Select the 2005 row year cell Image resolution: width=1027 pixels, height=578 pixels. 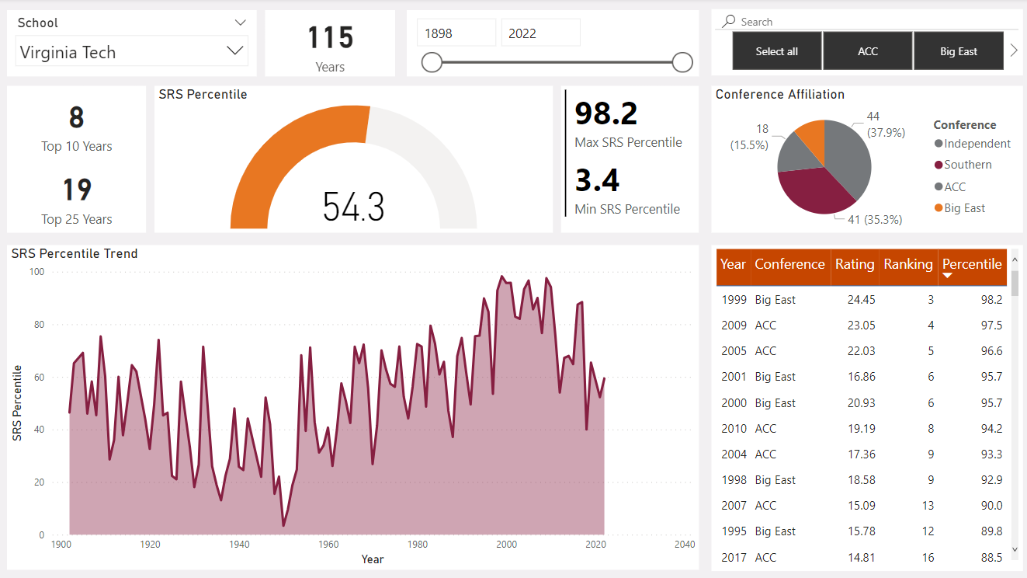pyautogui.click(x=734, y=351)
